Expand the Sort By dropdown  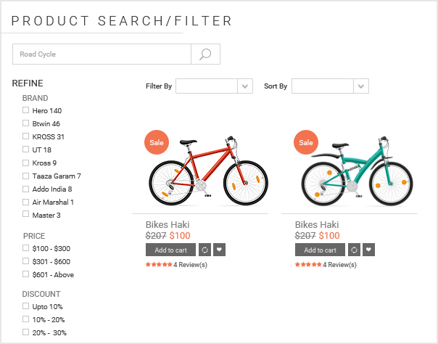(x=330, y=86)
